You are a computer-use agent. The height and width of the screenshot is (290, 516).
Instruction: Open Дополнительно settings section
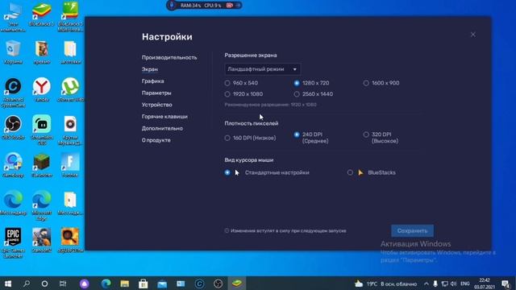pos(162,129)
